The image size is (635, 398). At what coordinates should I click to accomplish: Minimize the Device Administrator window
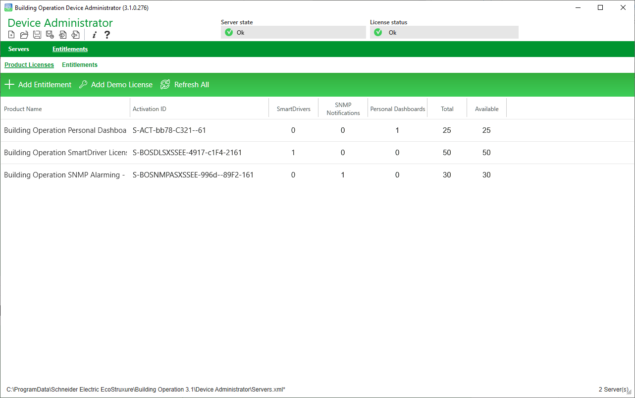(x=578, y=7)
